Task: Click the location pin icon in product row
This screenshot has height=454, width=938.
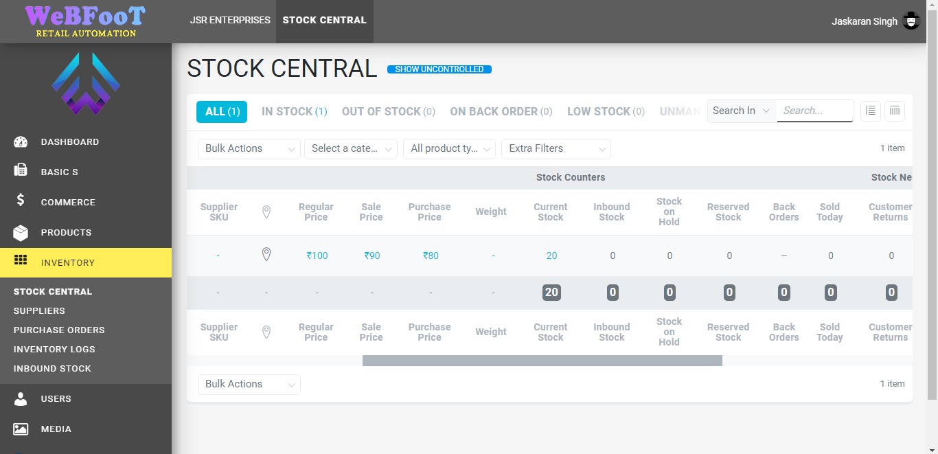Action: click(266, 255)
